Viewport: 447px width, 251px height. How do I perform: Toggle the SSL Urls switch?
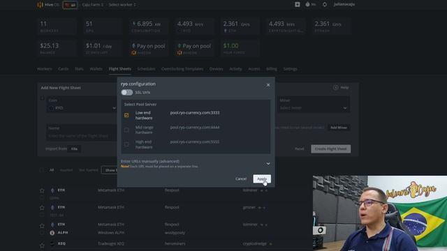click(x=127, y=92)
